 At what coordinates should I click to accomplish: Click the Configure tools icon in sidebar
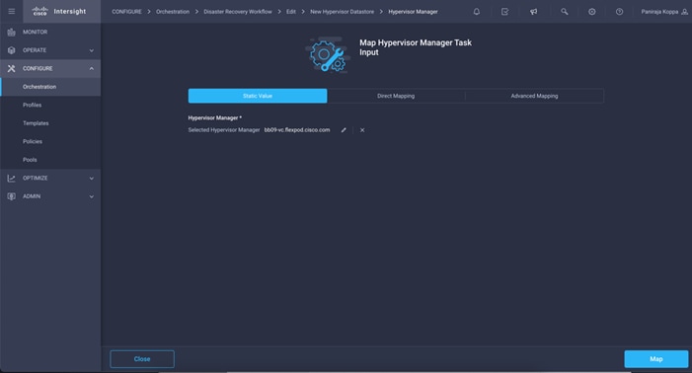12,68
